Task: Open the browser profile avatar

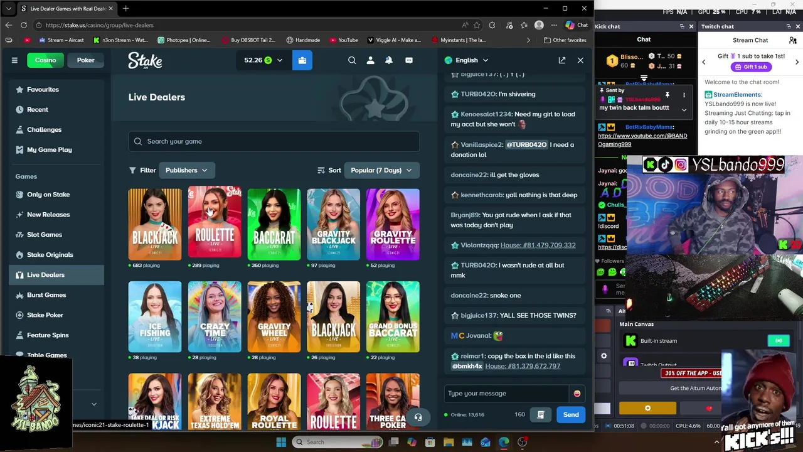Action: 539,25
